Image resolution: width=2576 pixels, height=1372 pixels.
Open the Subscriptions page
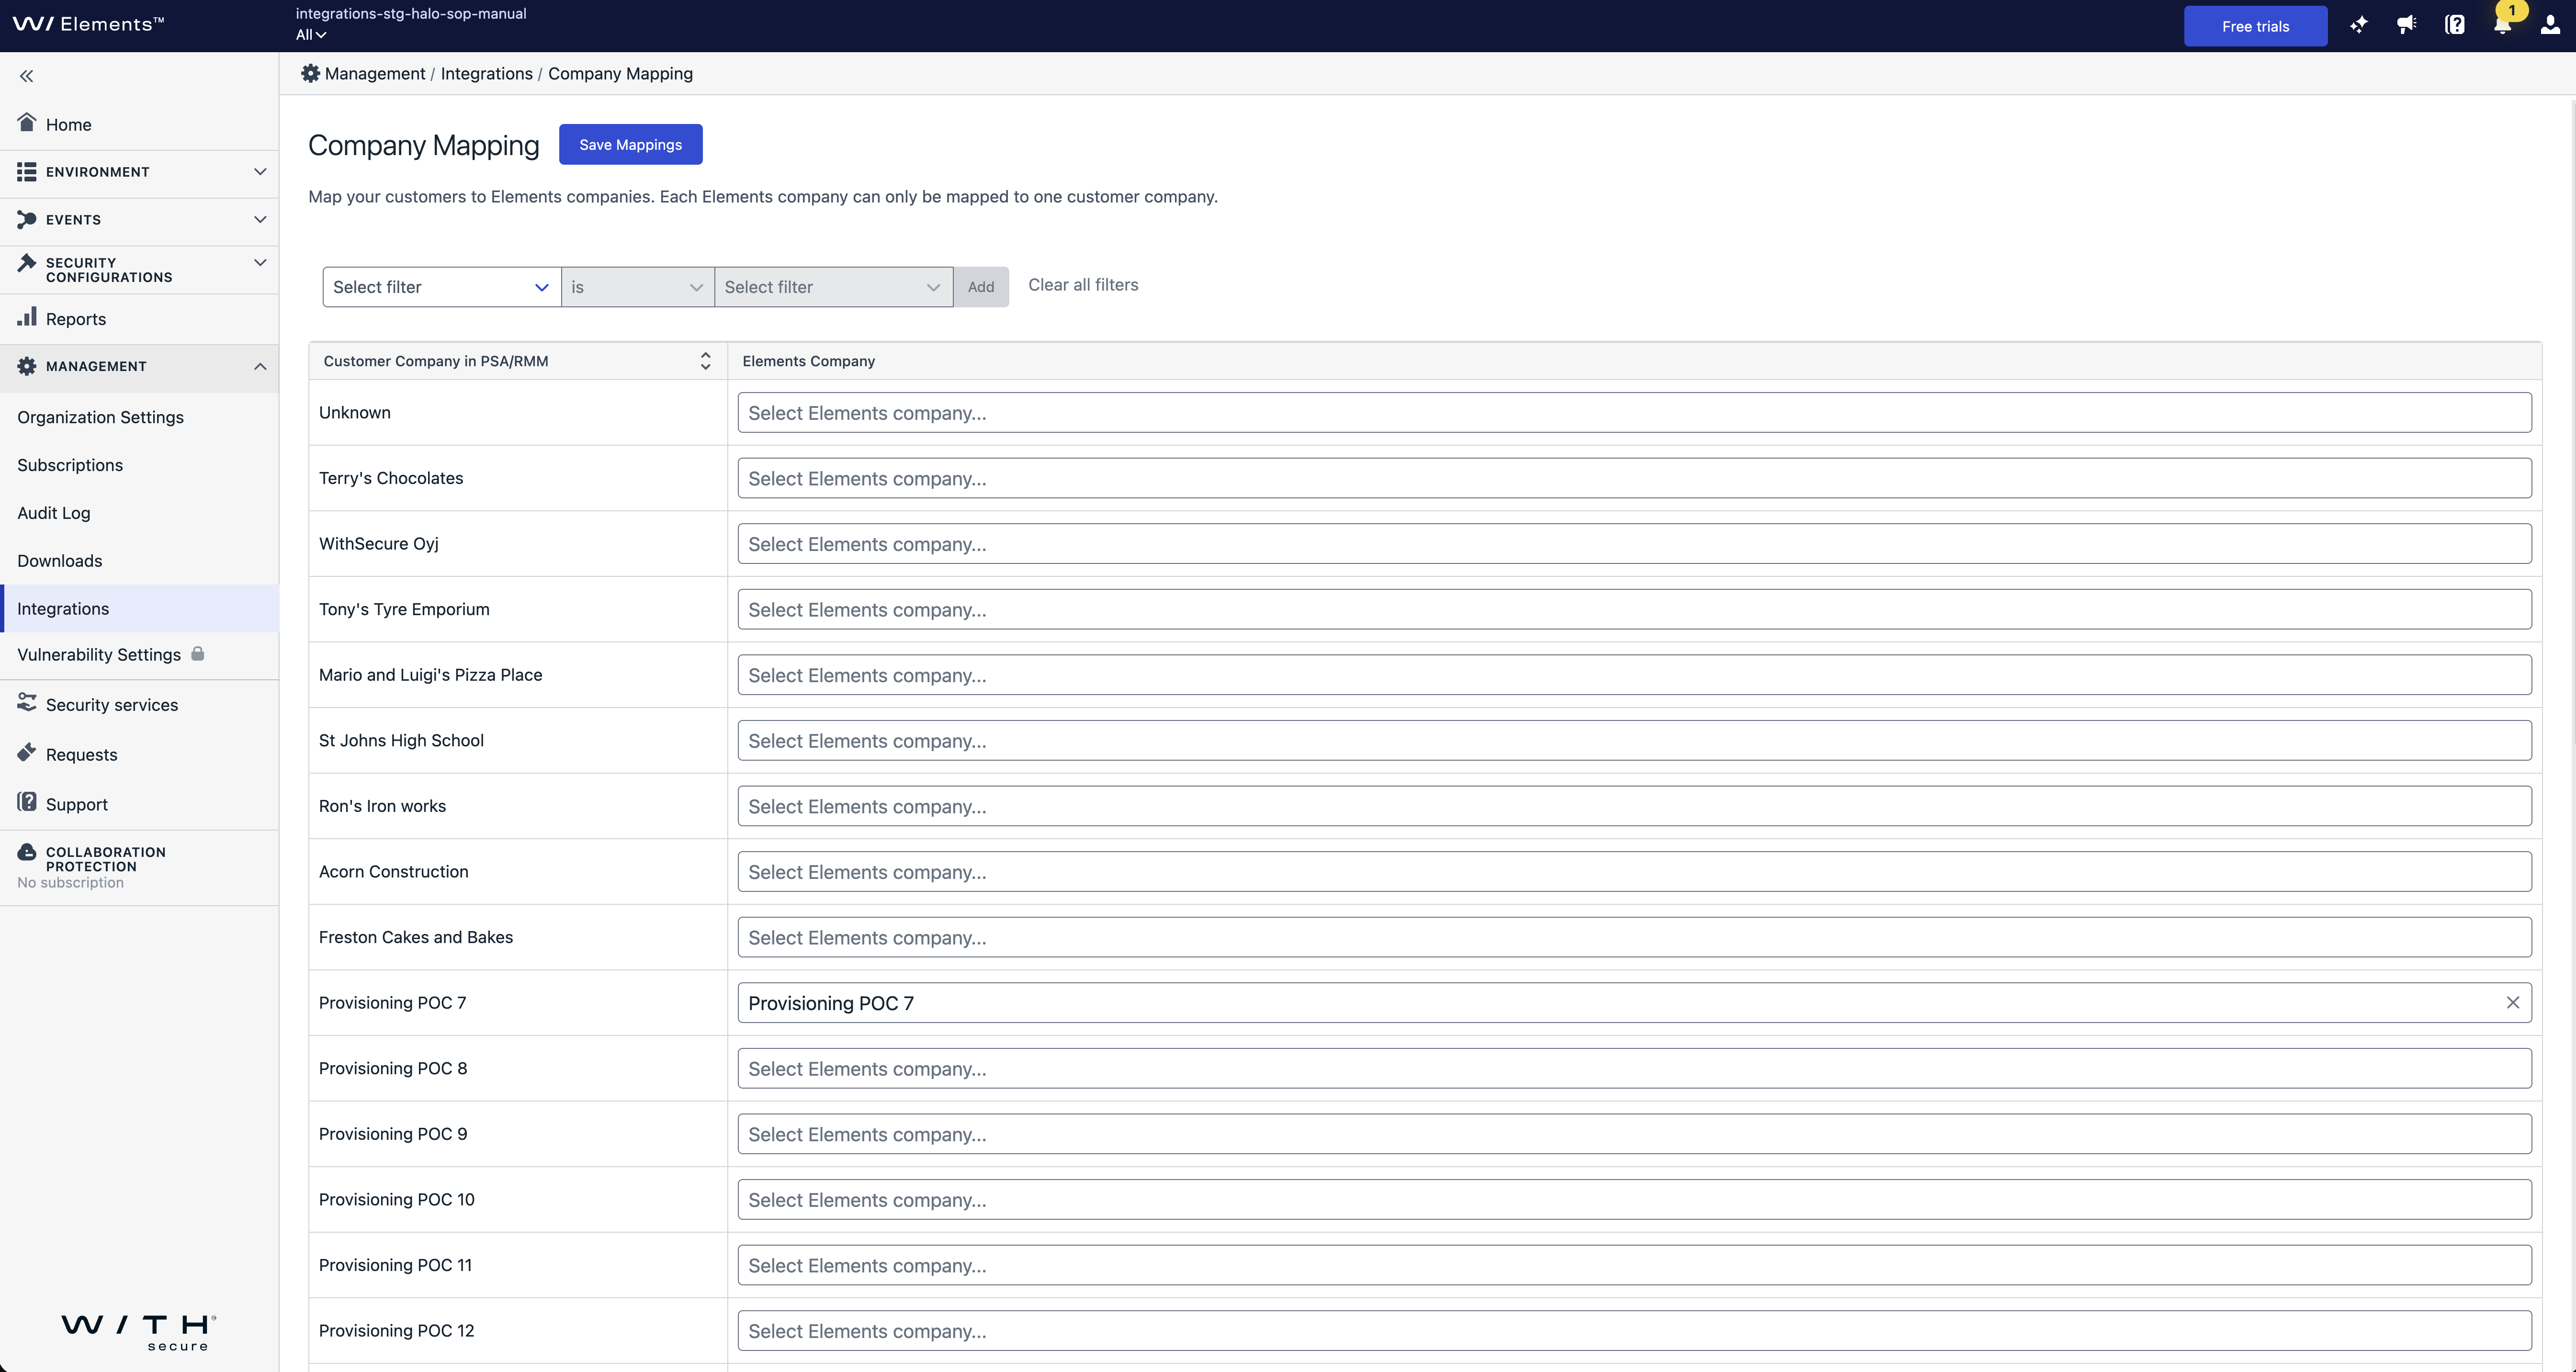tap(70, 465)
